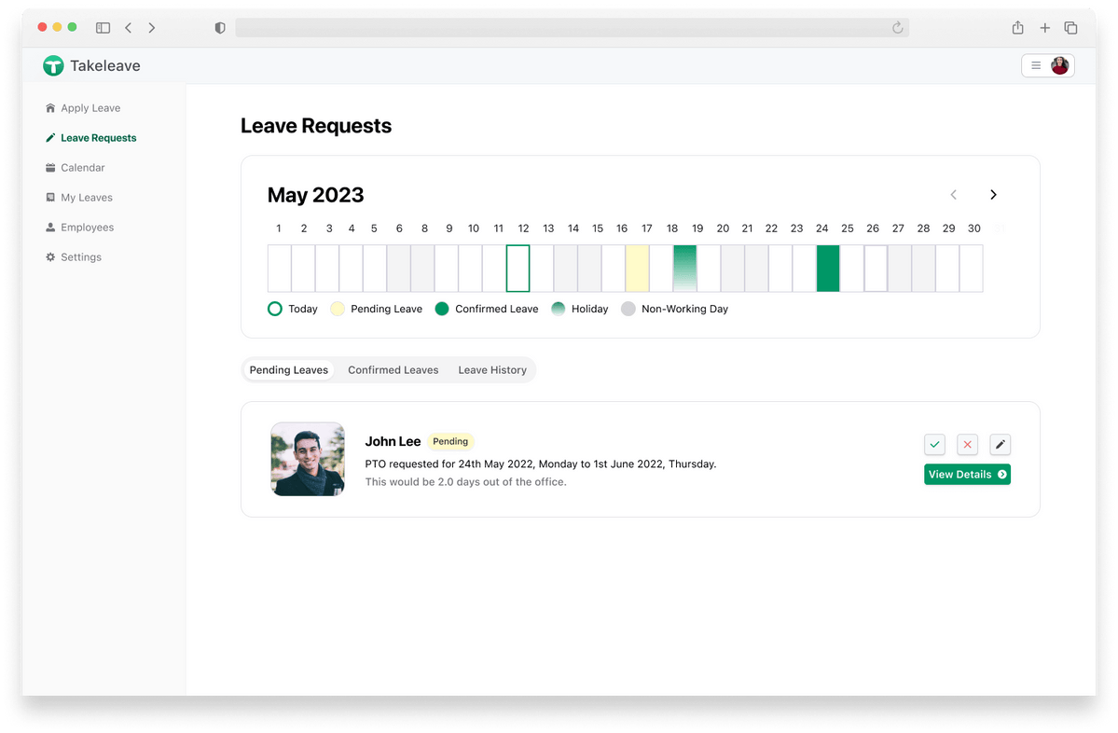Select the confirmed leave day 24 cell
The height and width of the screenshot is (733, 1118).
(828, 269)
